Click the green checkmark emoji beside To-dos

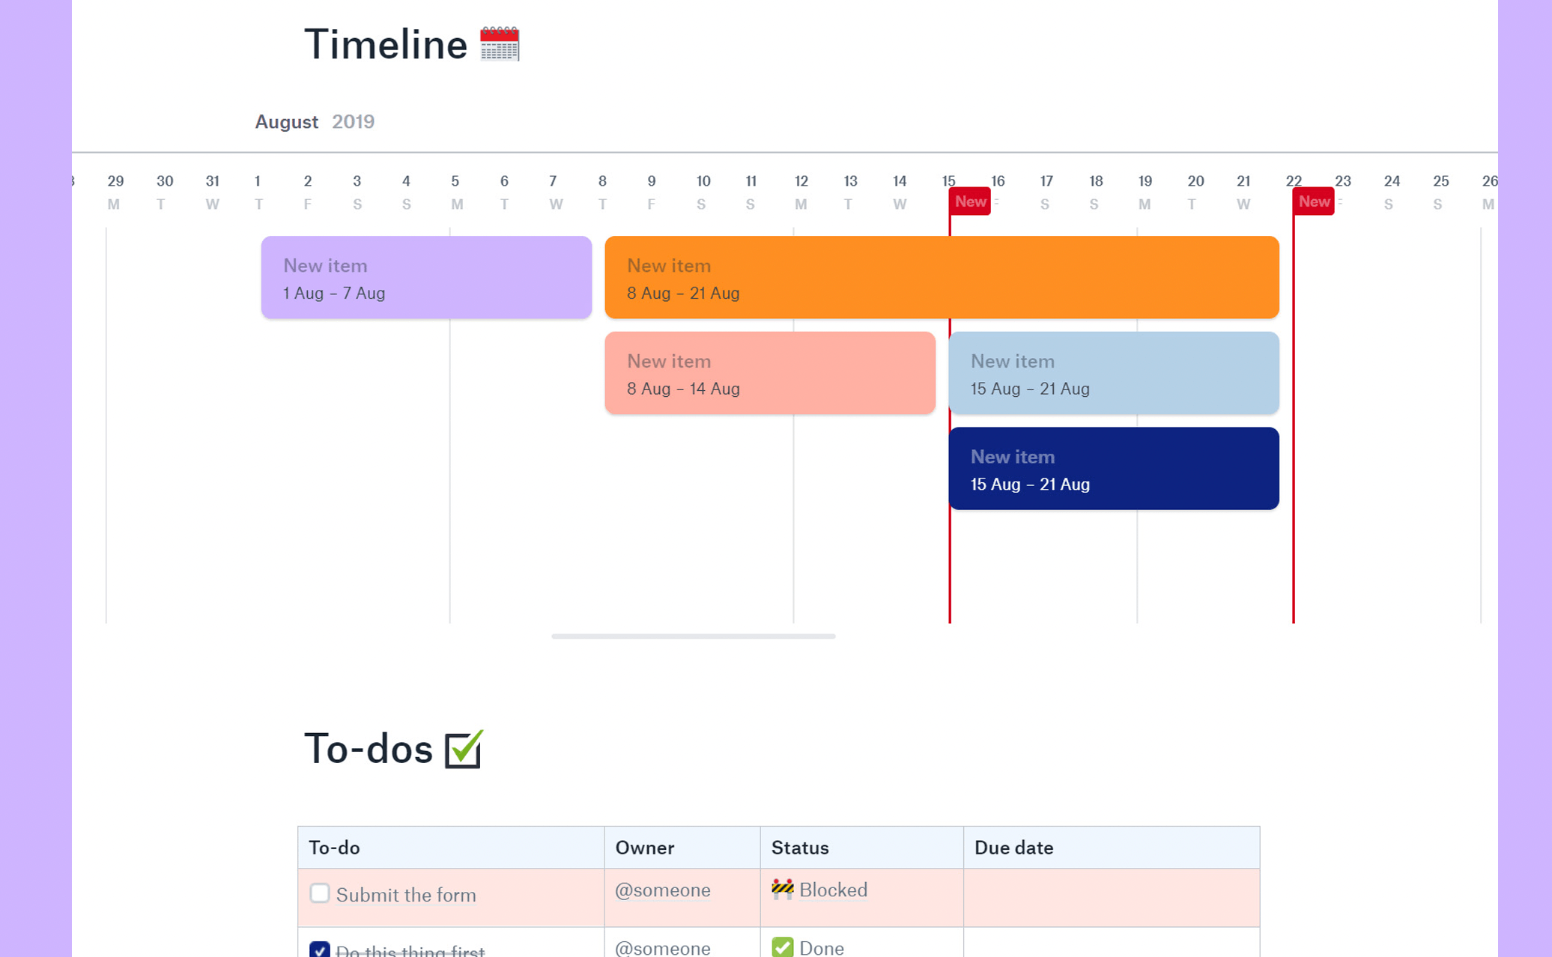464,749
